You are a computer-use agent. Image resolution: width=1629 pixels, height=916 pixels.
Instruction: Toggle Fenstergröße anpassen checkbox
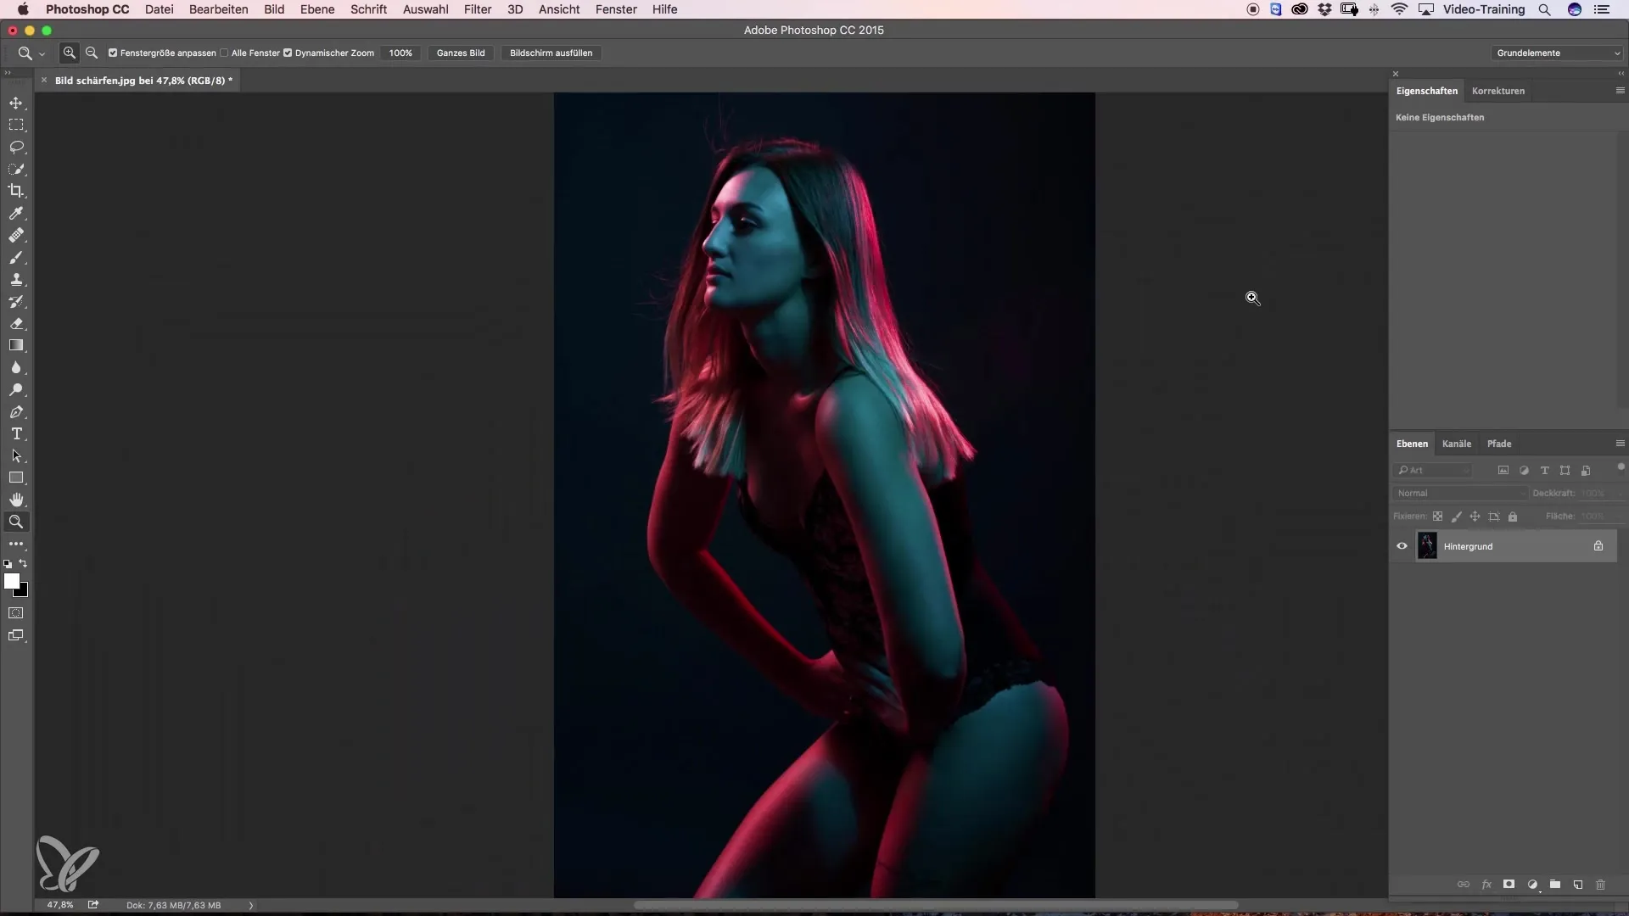113,53
